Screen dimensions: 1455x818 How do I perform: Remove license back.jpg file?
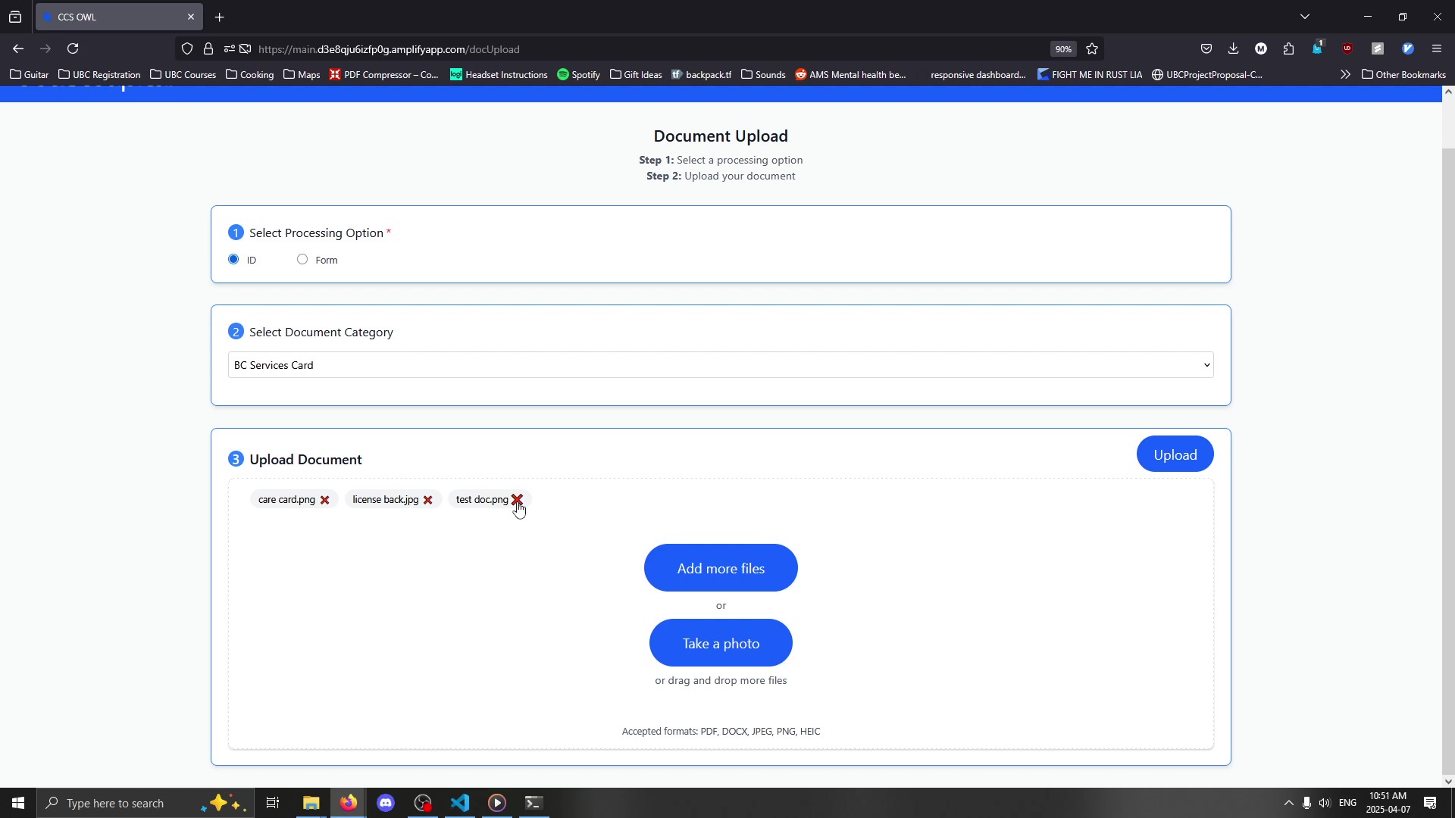(x=427, y=500)
